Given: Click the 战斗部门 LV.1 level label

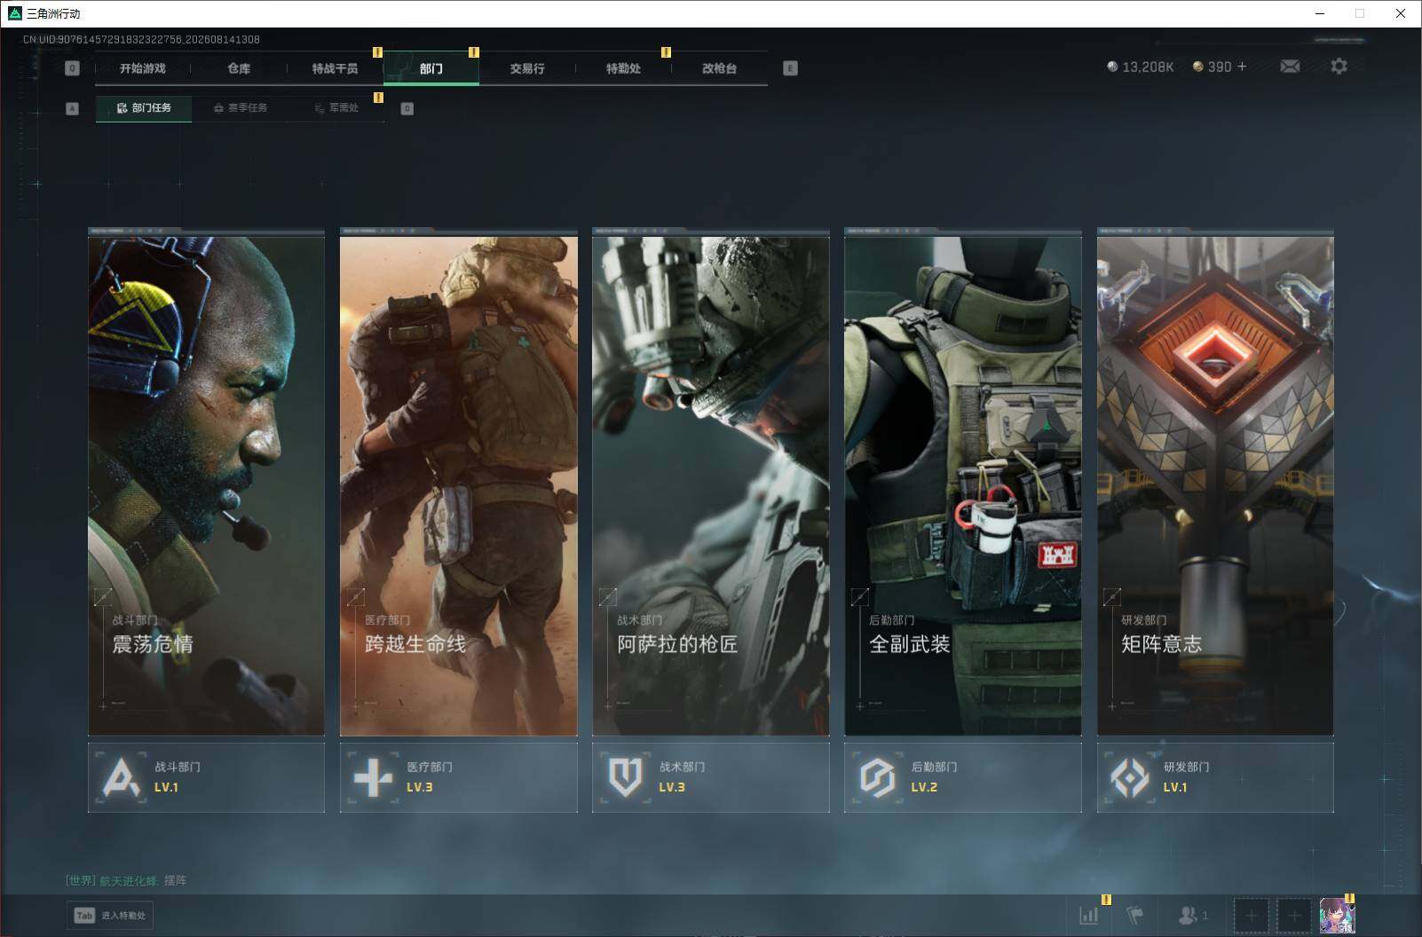Looking at the screenshot, I should tap(167, 787).
